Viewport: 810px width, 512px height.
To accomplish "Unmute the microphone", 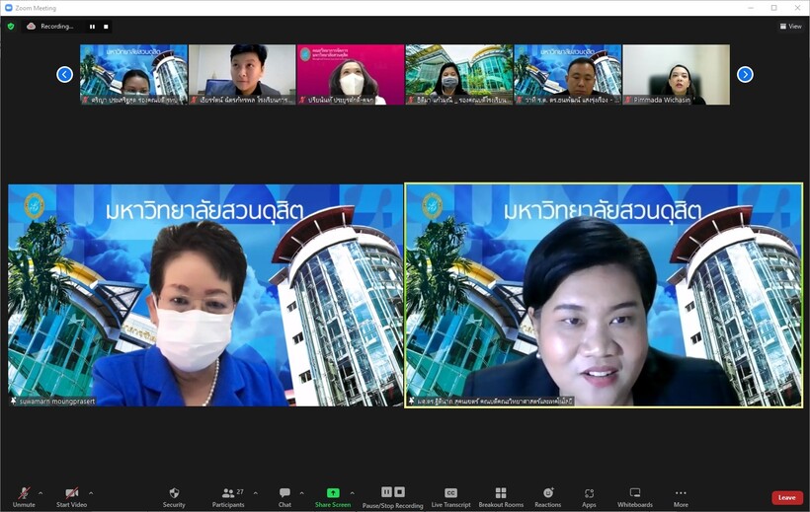I will click(24, 497).
